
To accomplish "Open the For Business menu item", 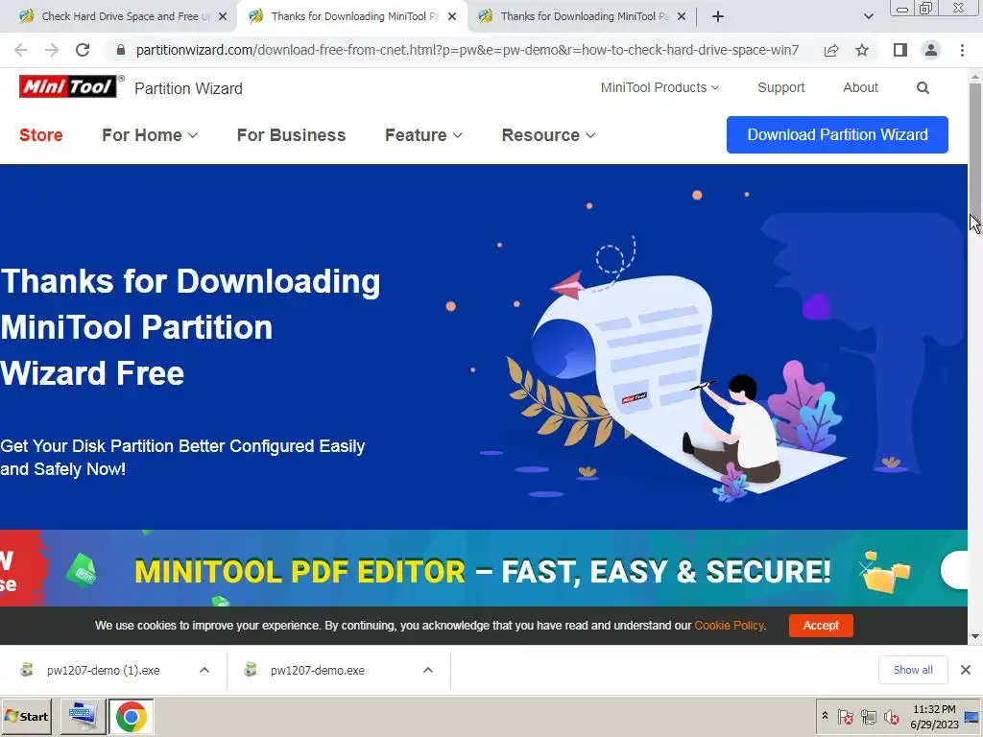I will coord(291,134).
